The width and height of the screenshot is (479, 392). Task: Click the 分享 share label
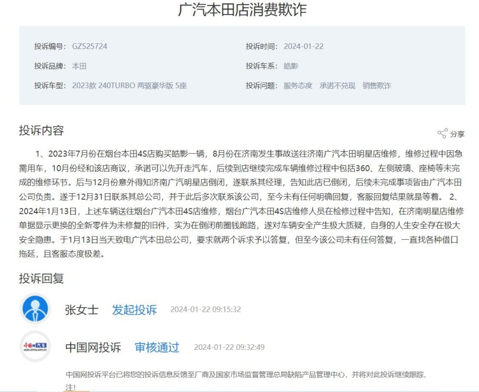[x=457, y=134]
